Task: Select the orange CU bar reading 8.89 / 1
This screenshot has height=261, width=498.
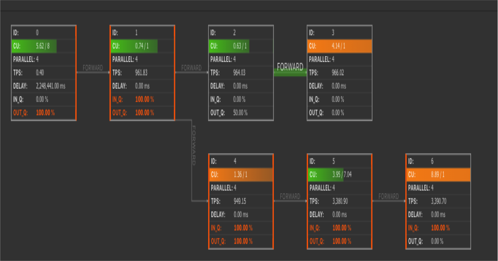Action: 438,175
